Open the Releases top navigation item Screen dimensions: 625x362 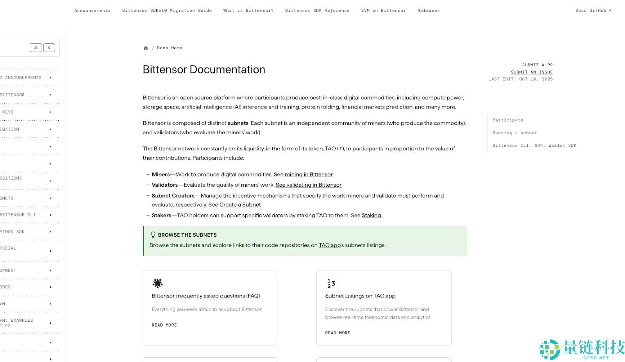pos(428,11)
